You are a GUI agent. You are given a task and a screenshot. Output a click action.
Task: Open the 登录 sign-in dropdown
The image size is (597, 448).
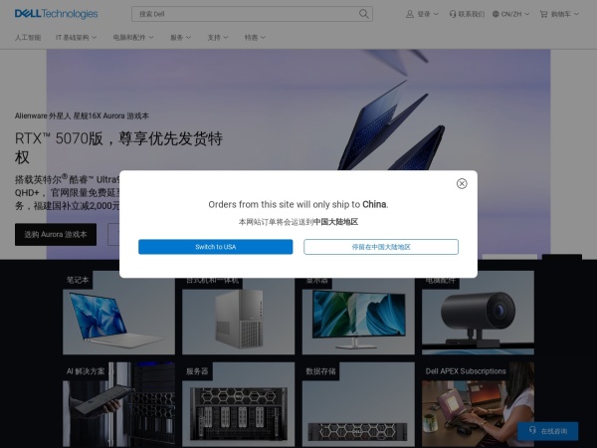[422, 14]
